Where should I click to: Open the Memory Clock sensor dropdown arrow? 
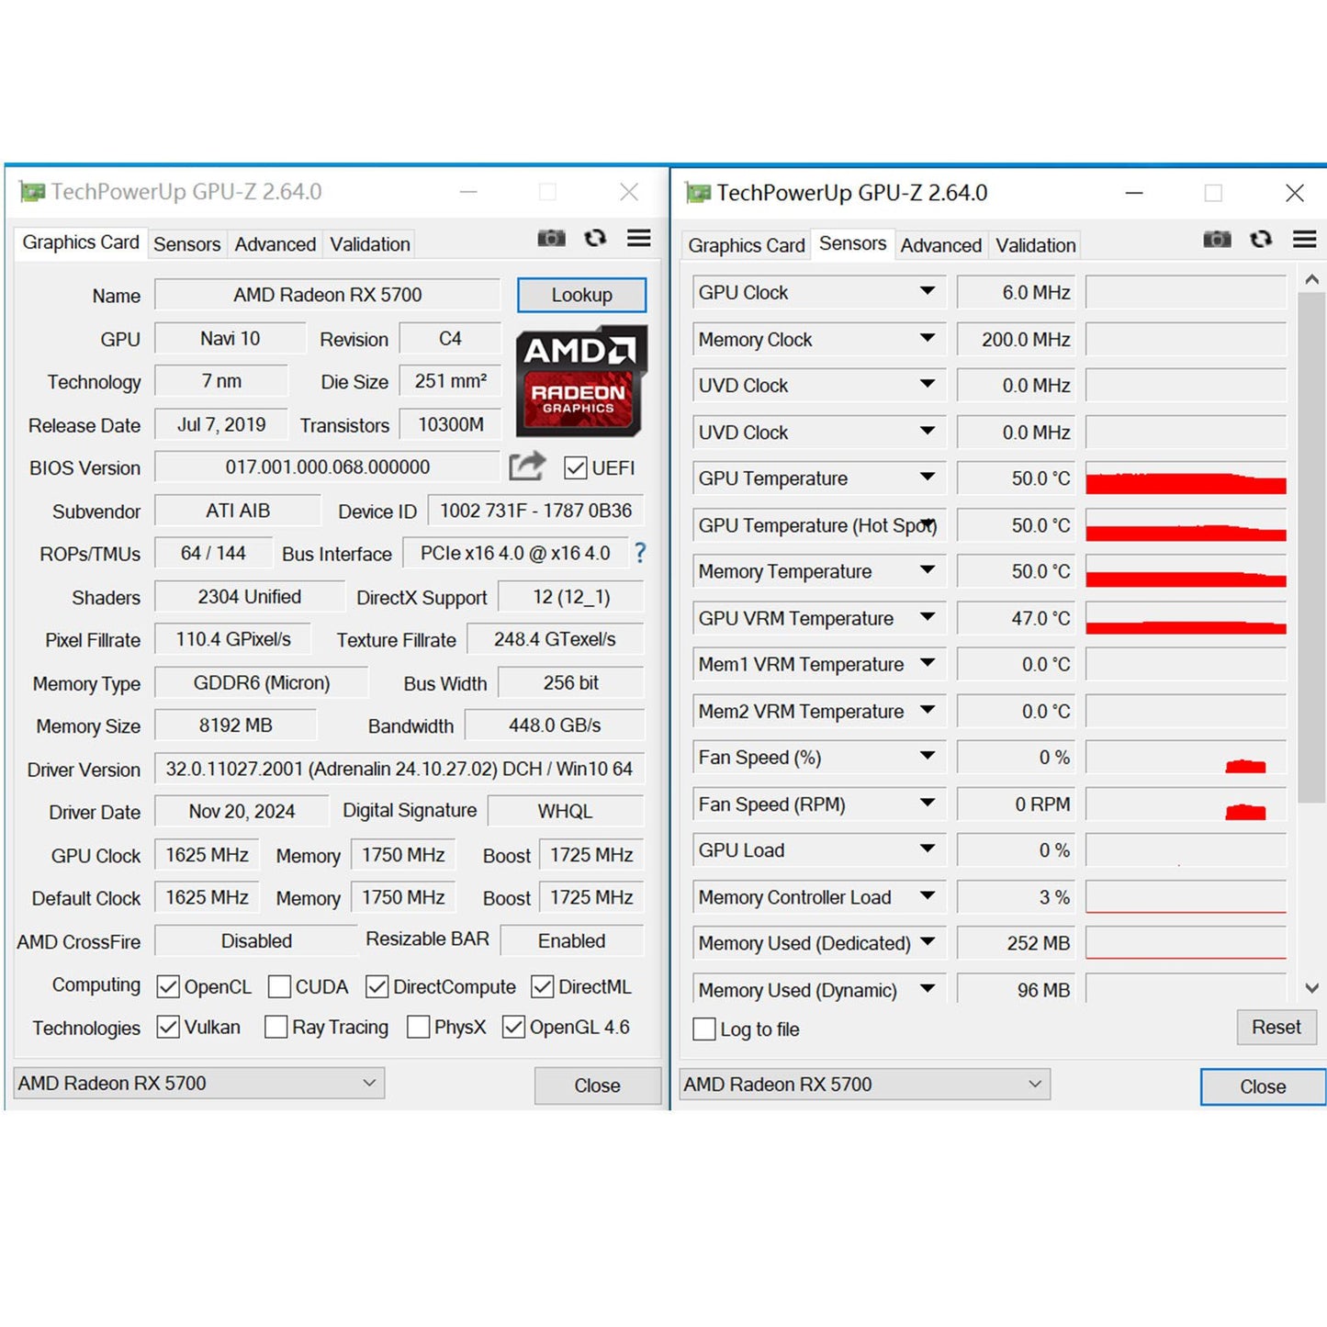928,338
